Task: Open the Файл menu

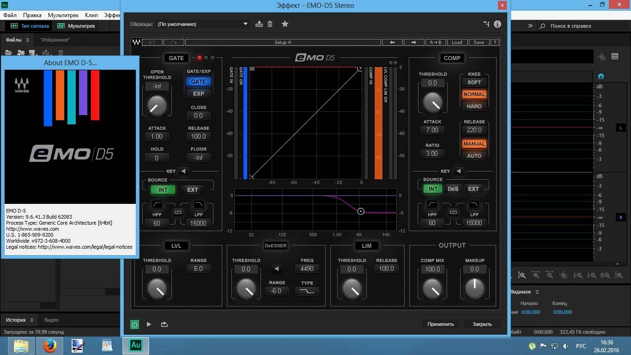Action: click(10, 15)
